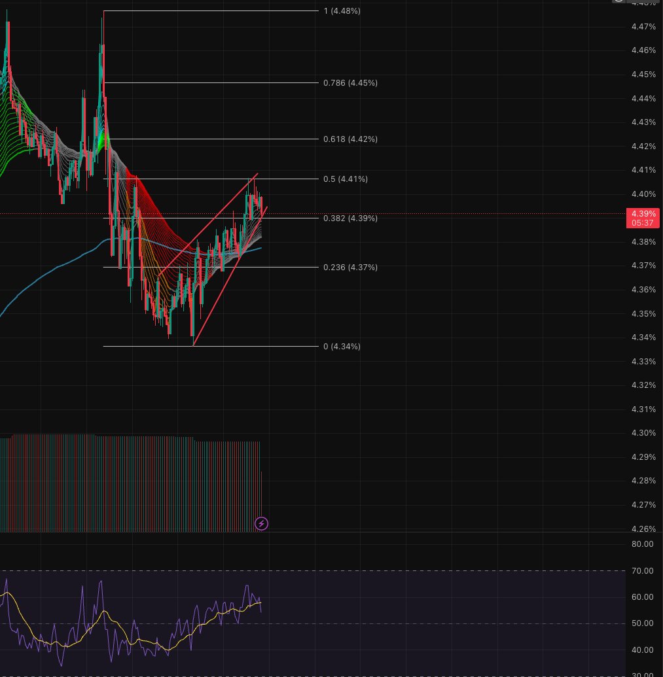Select the blue long moving average line

click(x=56, y=268)
